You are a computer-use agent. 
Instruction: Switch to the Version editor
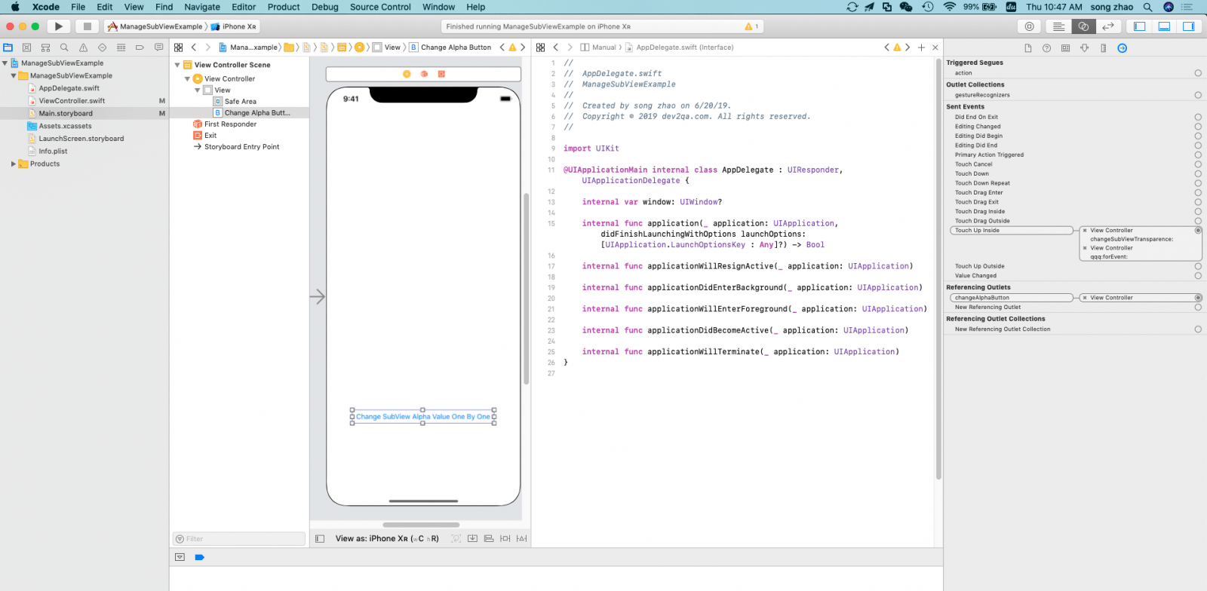pos(1108,26)
